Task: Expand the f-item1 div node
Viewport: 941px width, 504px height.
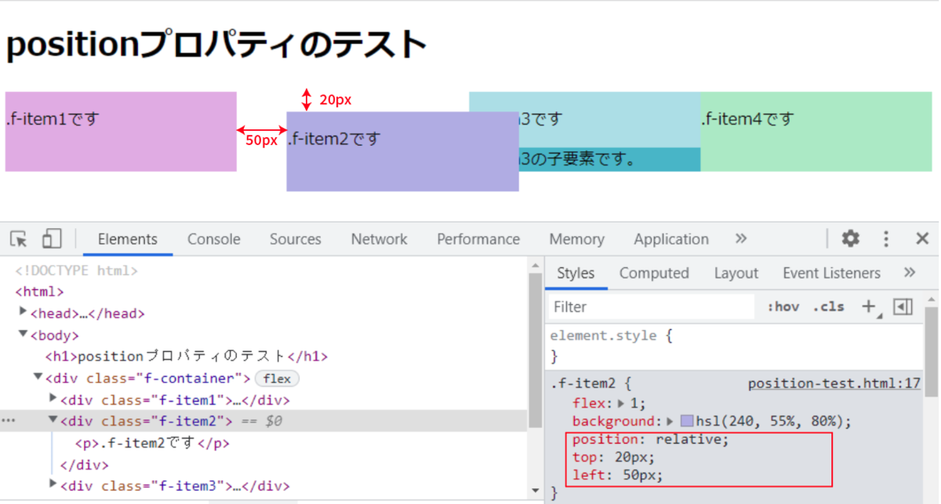Action: tap(53, 398)
